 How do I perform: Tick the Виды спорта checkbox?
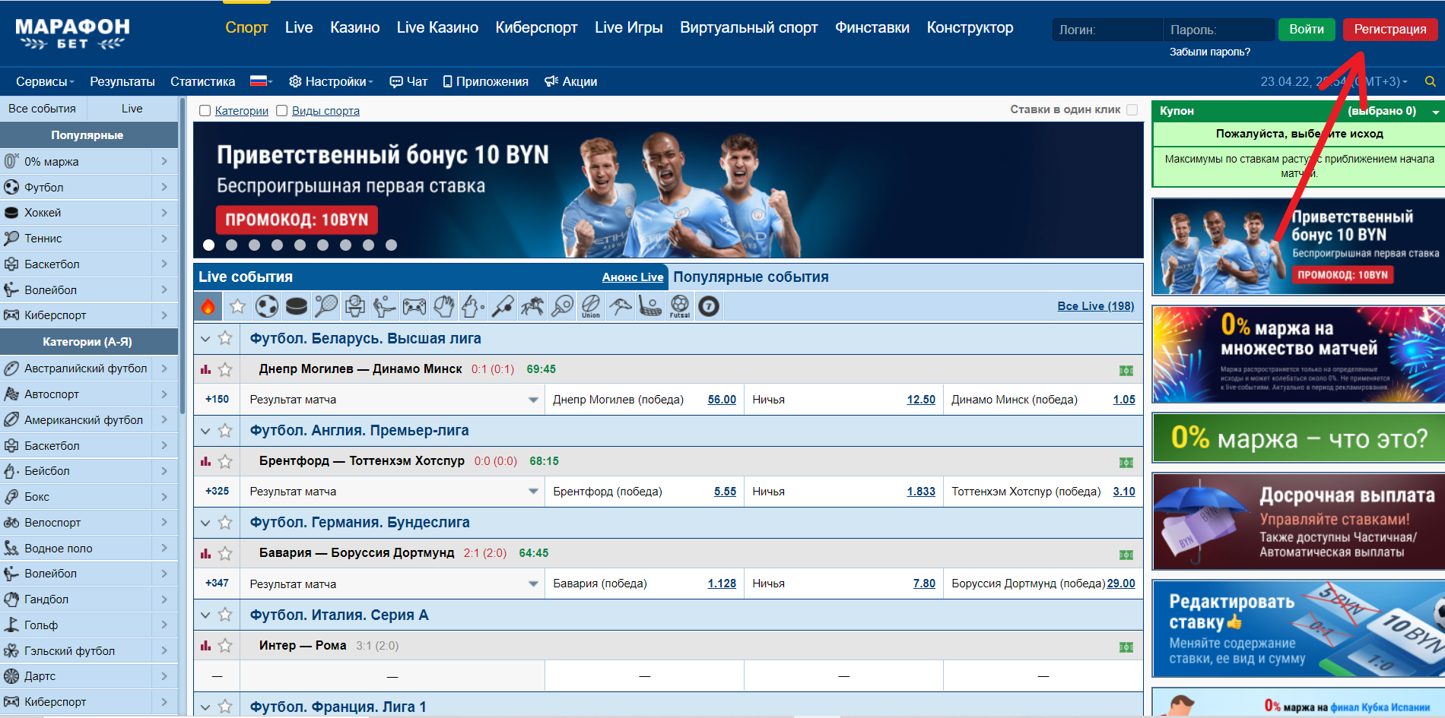[x=281, y=111]
